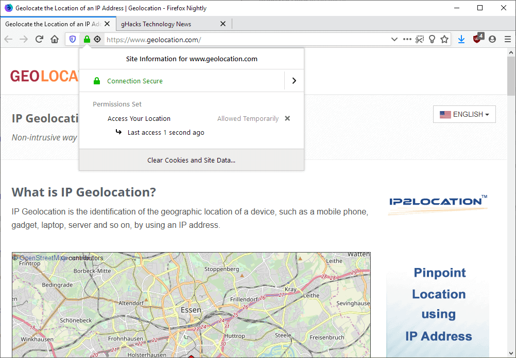Click the geolocation permission icon in address bar
The height and width of the screenshot is (358, 516).
(97, 39)
